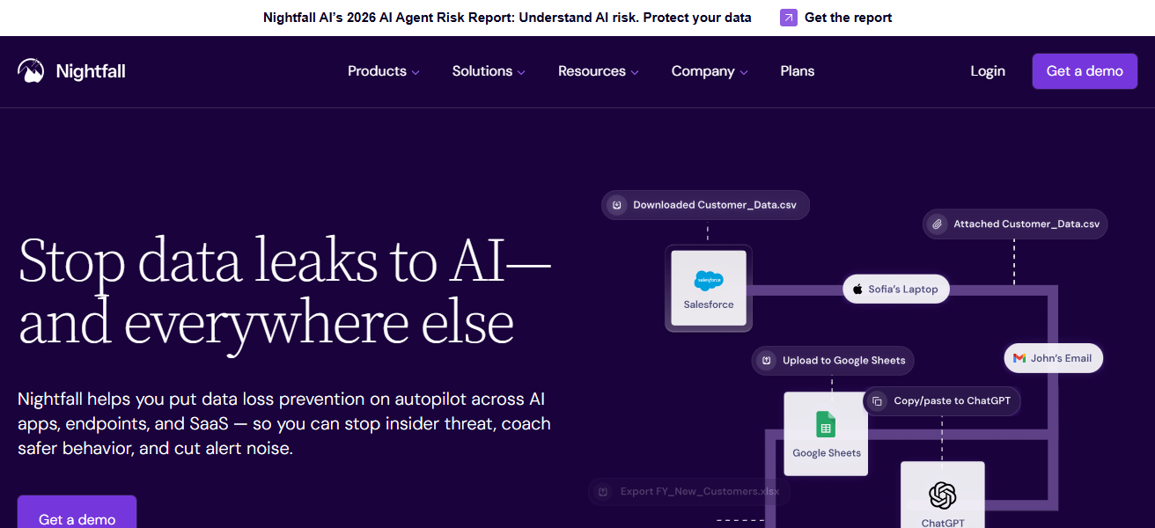Open the Company navigation menu

710,71
